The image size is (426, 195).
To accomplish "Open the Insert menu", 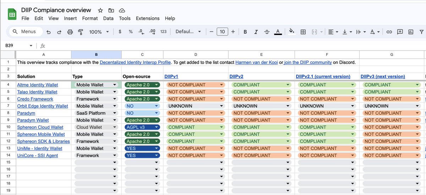I will (70, 18).
